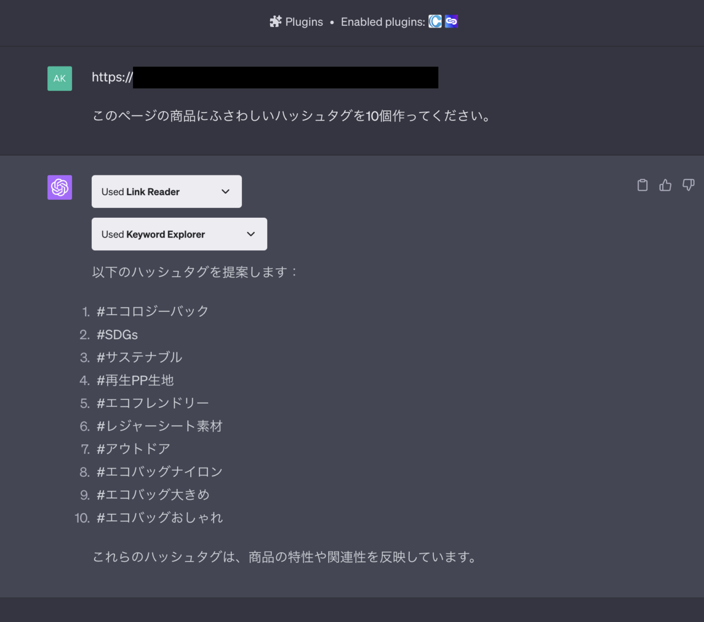Copy the response with the clipboard icon
This screenshot has width=704, height=622.
point(642,185)
